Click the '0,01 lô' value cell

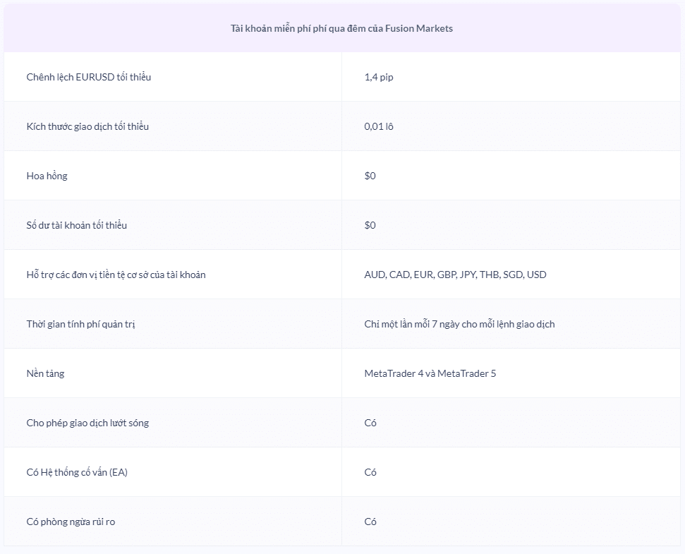point(379,126)
